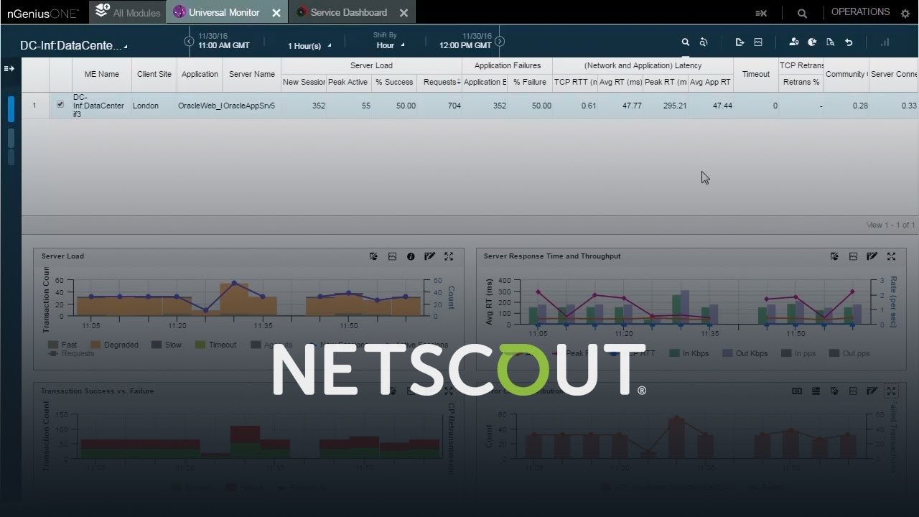
Task: Click the Error Code Distribution list view icon
Action: coord(816,391)
